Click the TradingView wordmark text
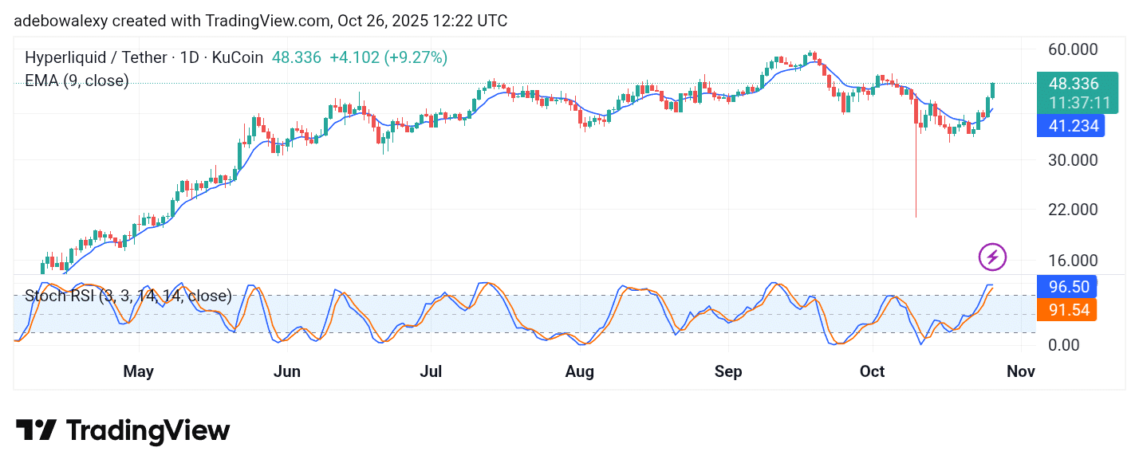 [x=148, y=431]
